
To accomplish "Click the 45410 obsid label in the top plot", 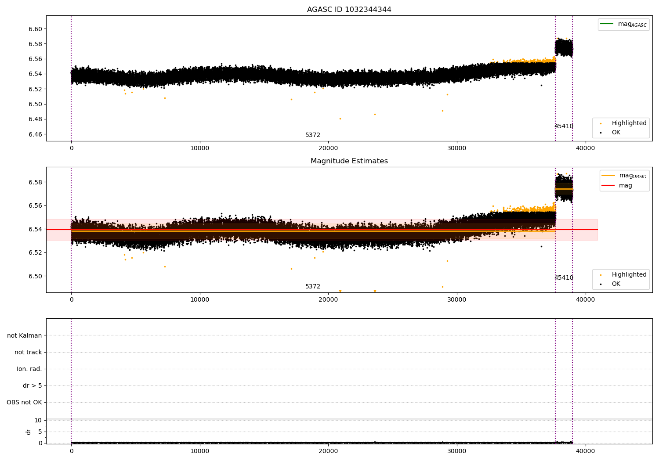I will [564, 126].
